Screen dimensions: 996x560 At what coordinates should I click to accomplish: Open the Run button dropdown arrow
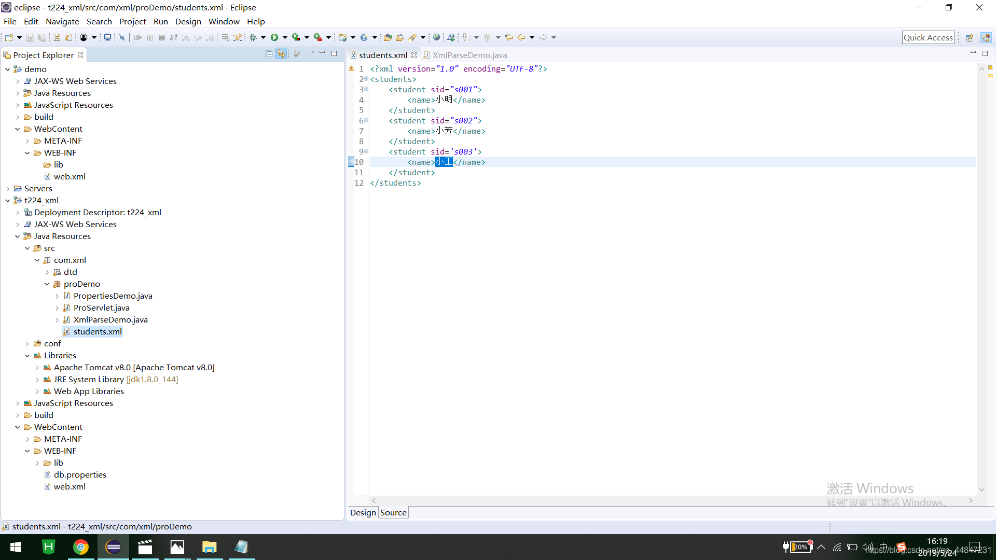coord(285,37)
